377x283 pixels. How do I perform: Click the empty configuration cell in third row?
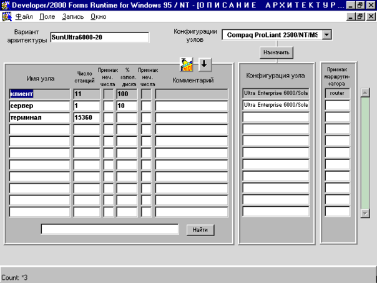(276, 117)
